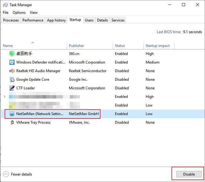The height and width of the screenshot is (182, 205).
Task: Open the Options menu
Action: pos(19,13)
